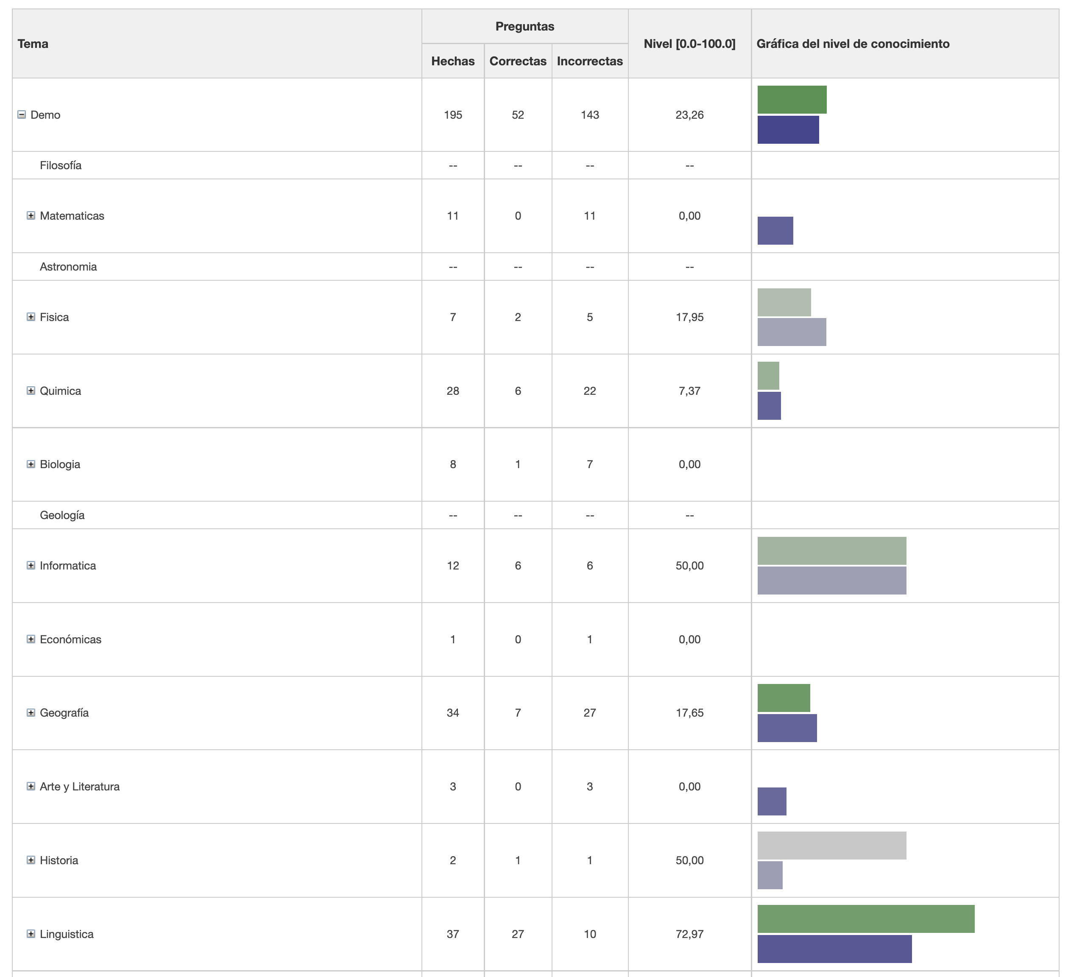
Task: Expand the Arte y Literatura topic
Action: (31, 786)
